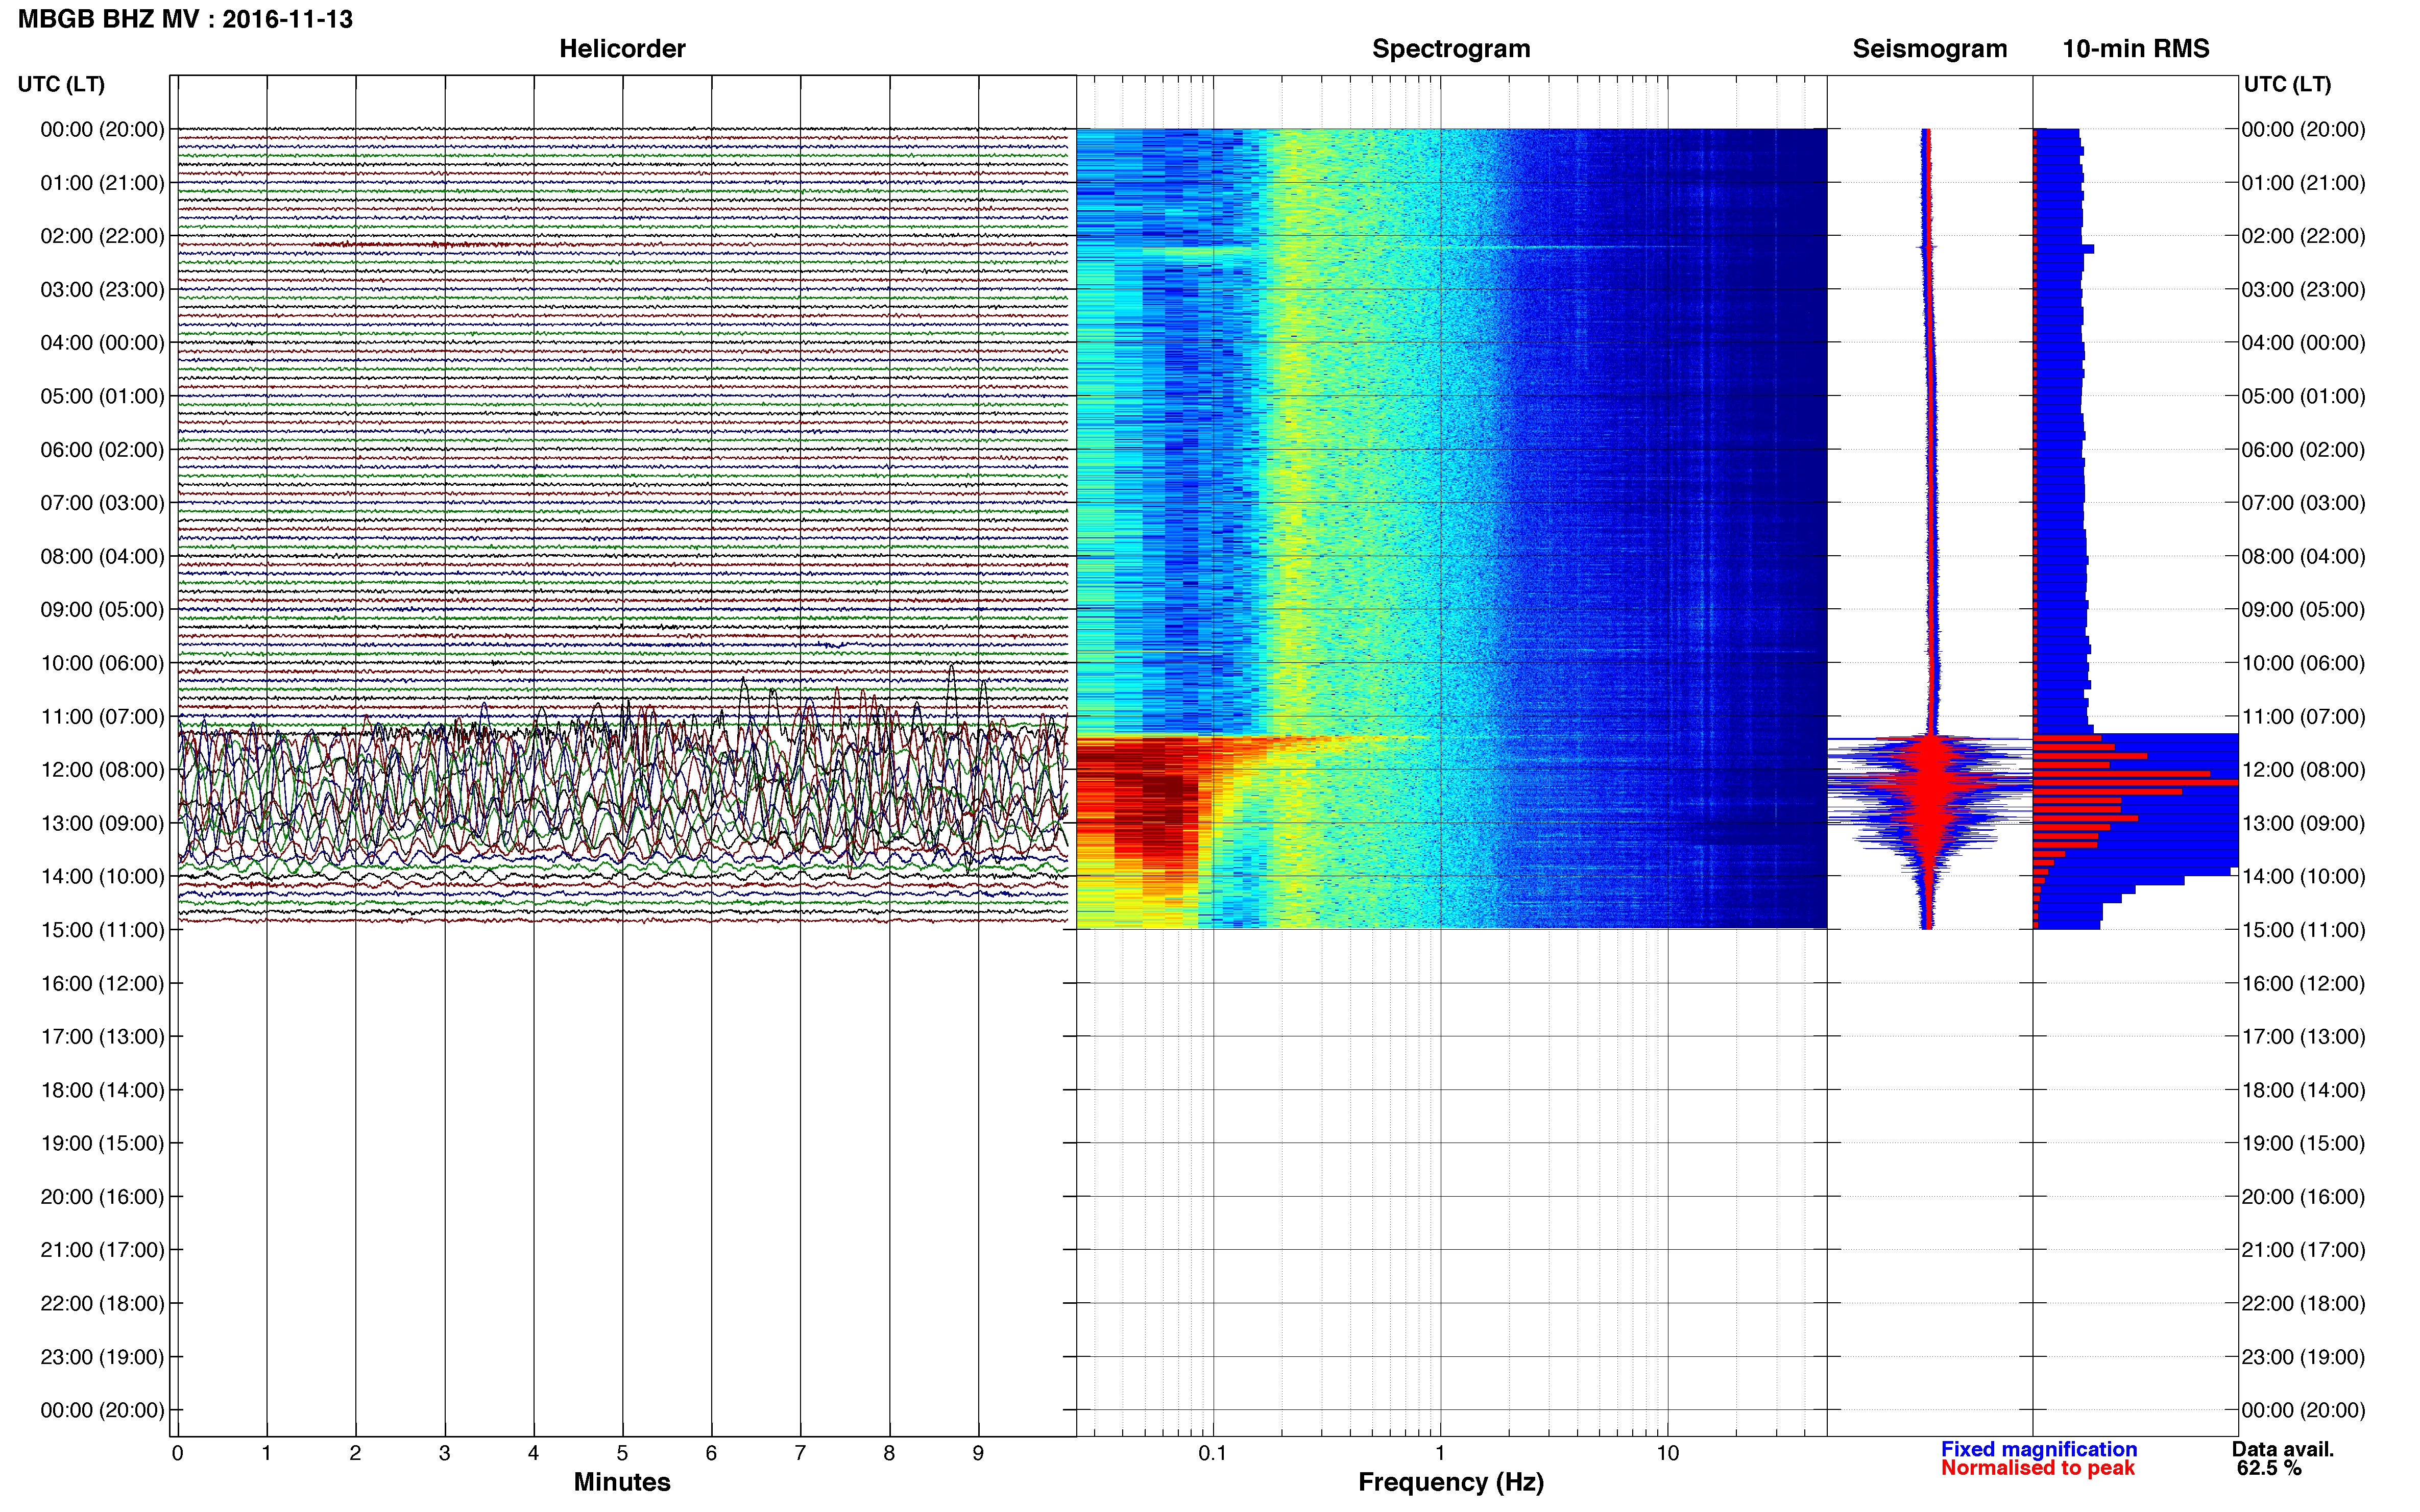Click RMS-side time label "16:00 (12:00)"

click(x=2303, y=983)
